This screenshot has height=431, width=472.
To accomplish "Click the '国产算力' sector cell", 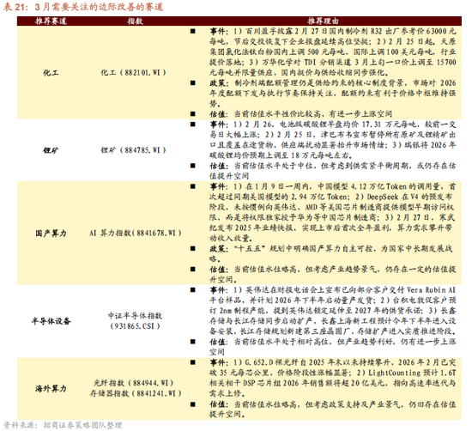I will [x=51, y=234].
